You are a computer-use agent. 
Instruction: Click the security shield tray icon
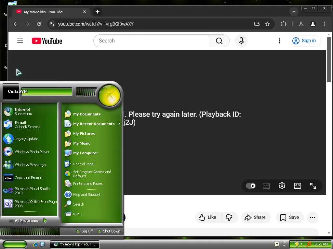pos(297,244)
